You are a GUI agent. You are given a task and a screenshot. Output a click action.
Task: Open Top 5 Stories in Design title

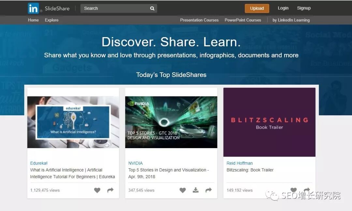click(x=169, y=173)
